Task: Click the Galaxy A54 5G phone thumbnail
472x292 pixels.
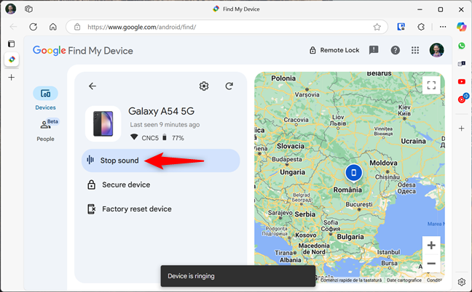Action: (103, 123)
